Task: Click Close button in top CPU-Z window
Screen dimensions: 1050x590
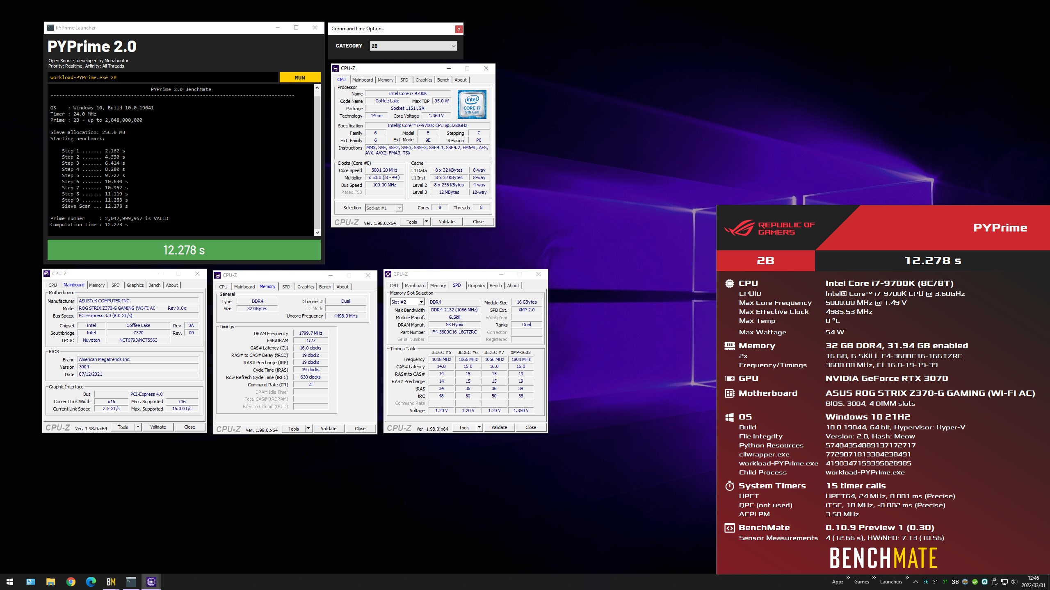Action: coord(478,222)
